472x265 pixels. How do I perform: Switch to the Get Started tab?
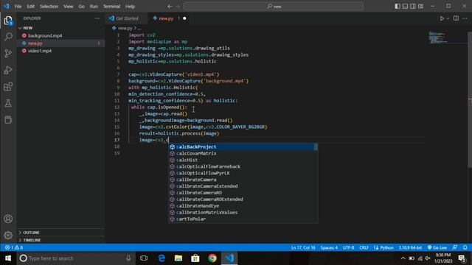click(x=126, y=18)
